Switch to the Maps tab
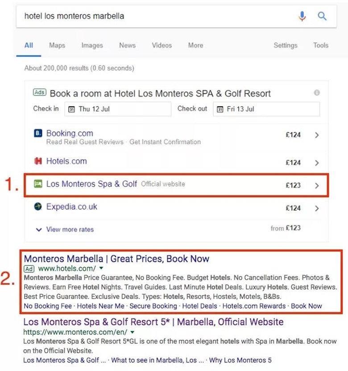The width and height of the screenshot is (348, 371). point(57,45)
